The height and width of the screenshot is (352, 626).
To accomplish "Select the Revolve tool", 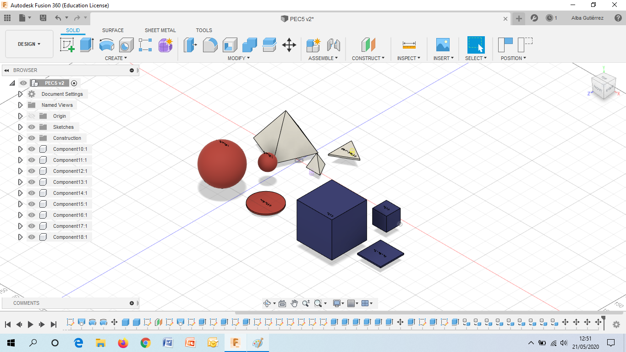I will coord(107,45).
